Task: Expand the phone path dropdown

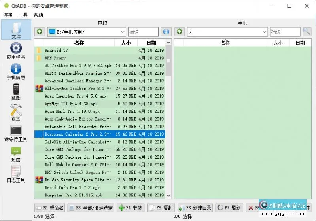Action: [264, 32]
